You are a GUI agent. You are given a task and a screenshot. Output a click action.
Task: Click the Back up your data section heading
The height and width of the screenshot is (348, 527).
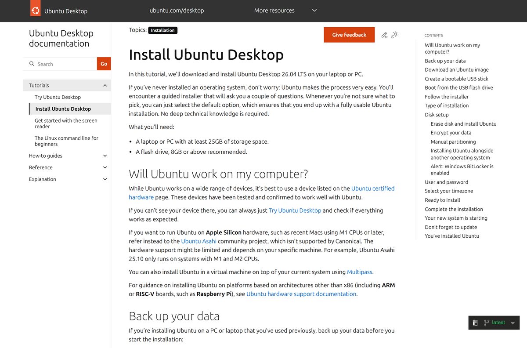coord(174,316)
